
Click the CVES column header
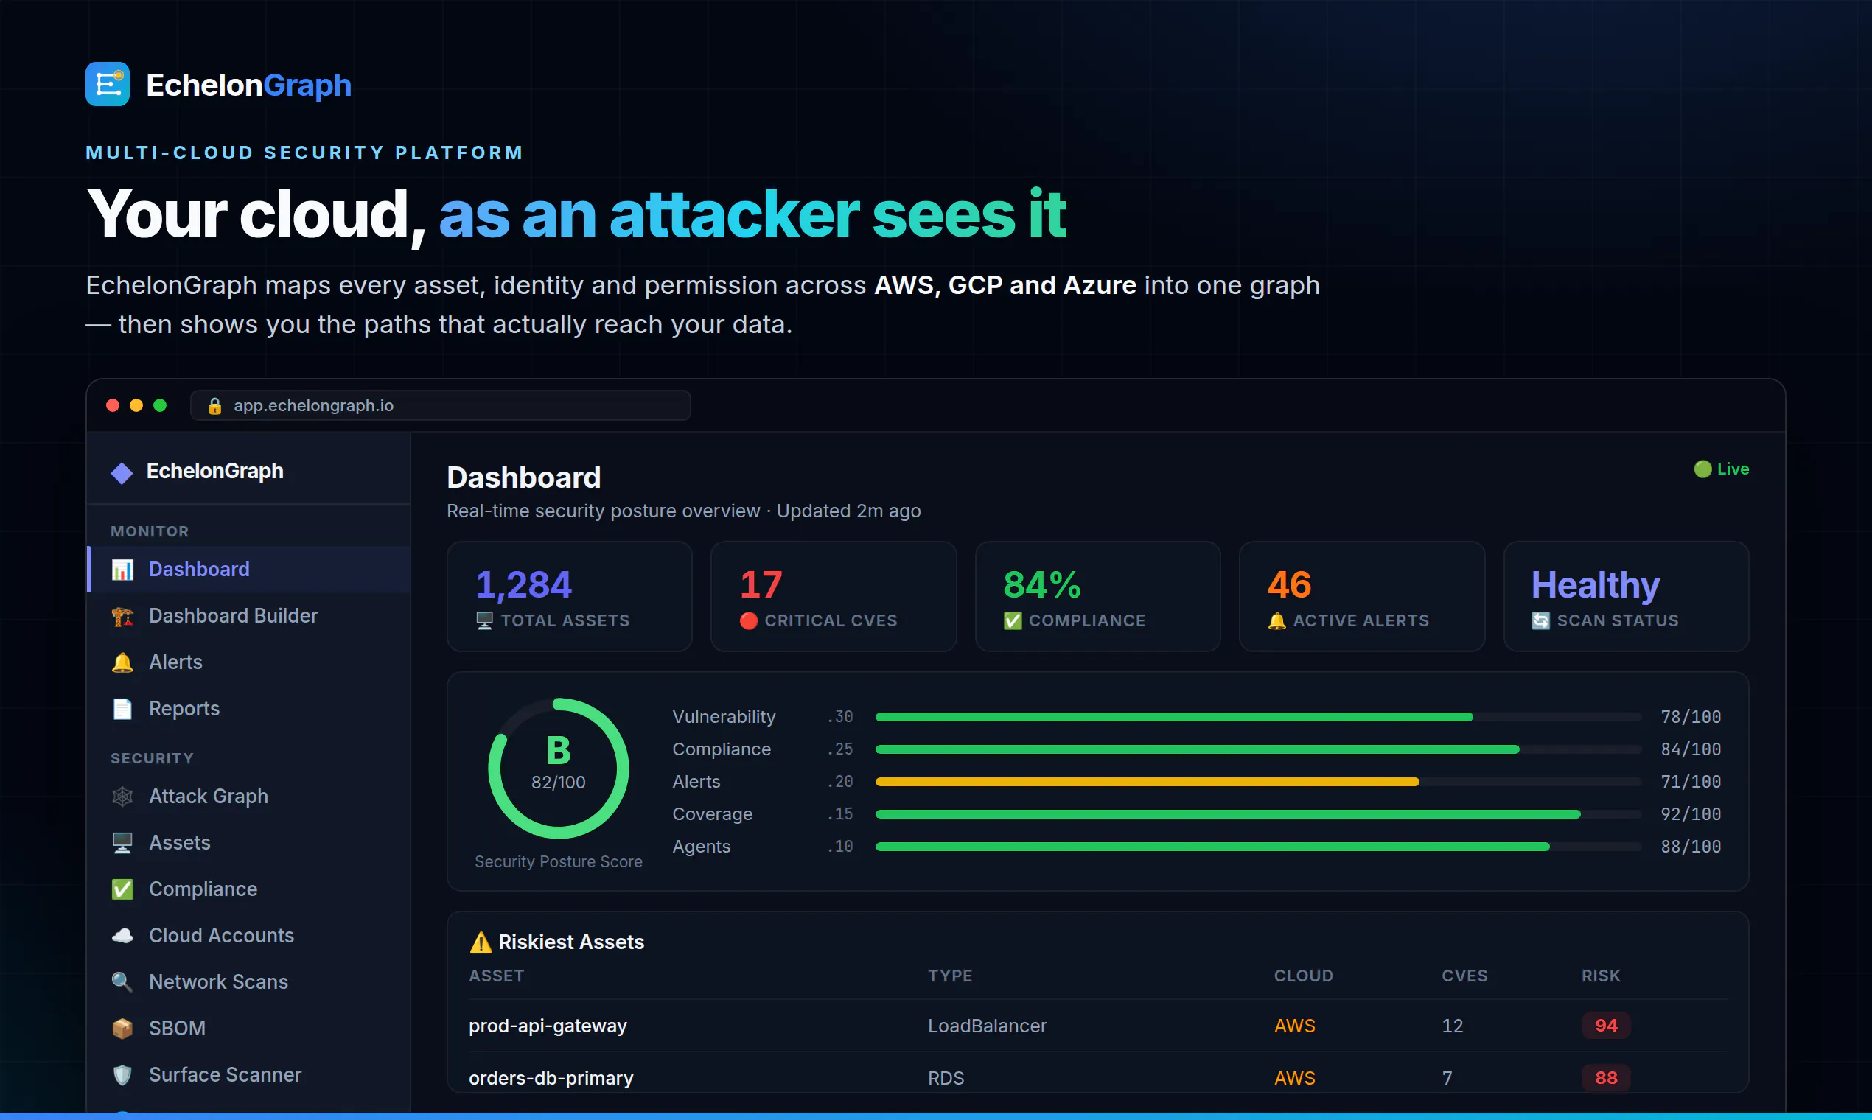(x=1464, y=976)
